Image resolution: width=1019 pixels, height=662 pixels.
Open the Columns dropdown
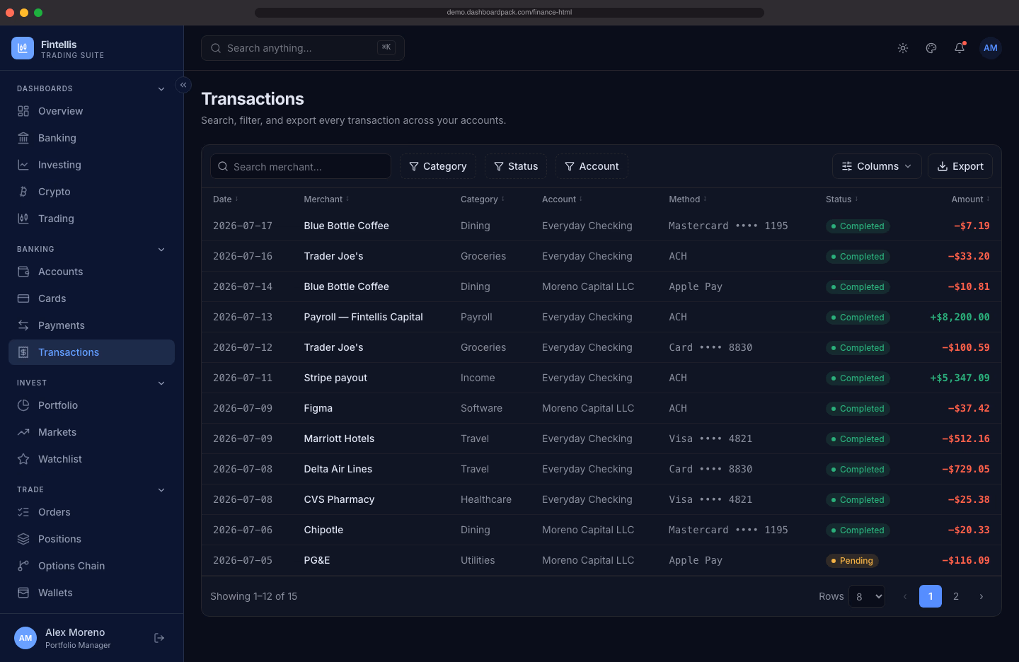[877, 166]
